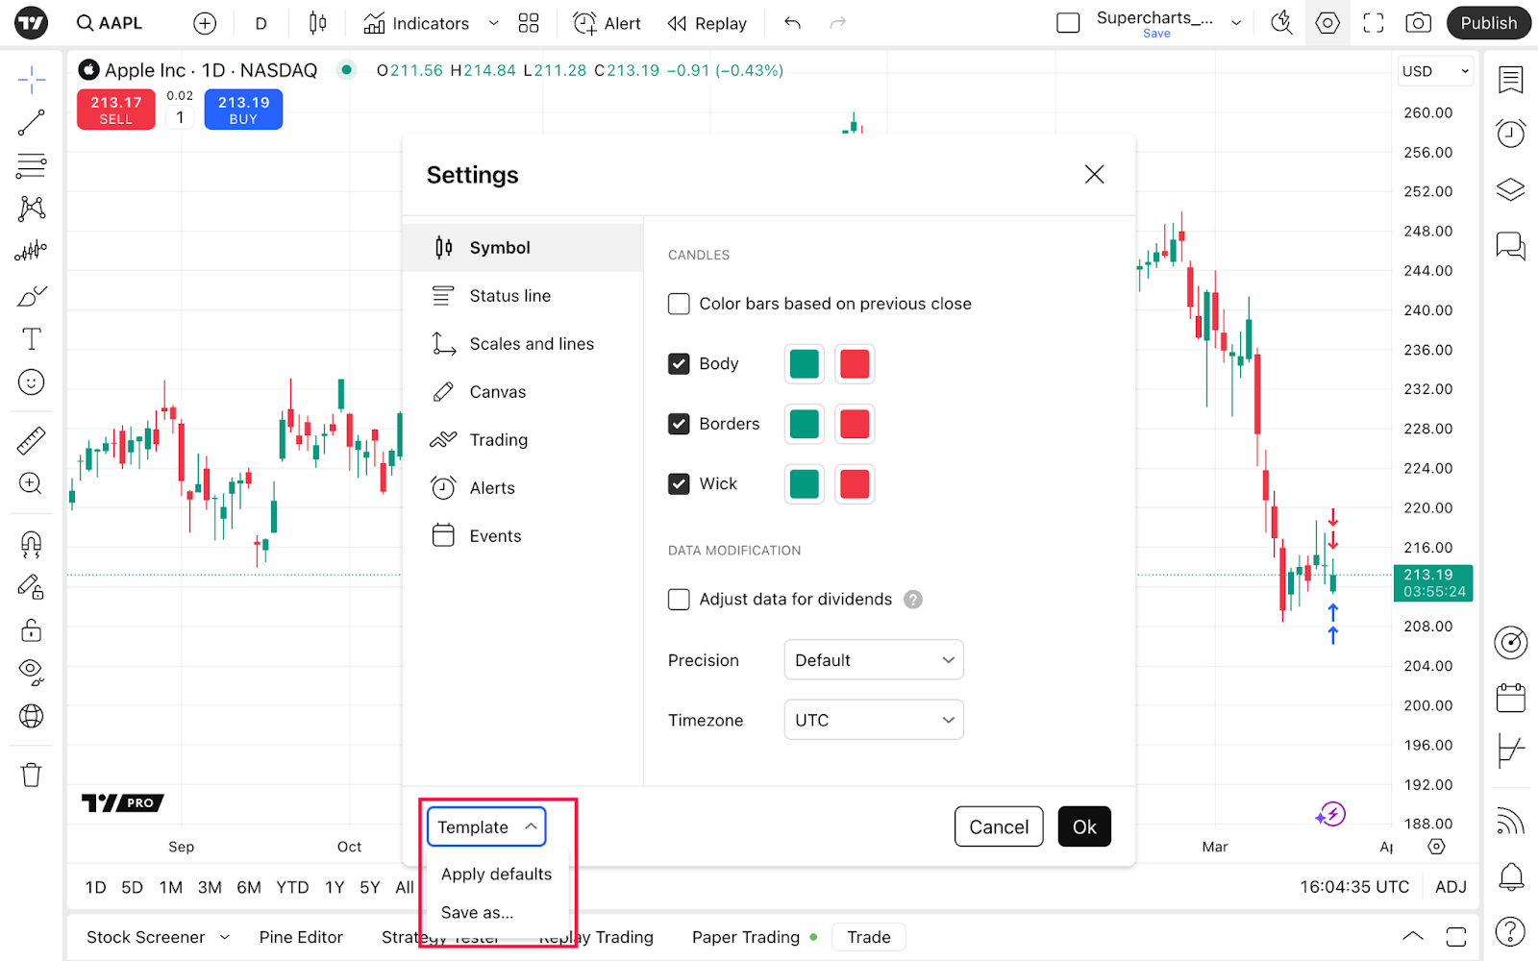Screen dimensions: 1538x961
Task: Open the USD currency dropdown
Action: click(x=1435, y=71)
